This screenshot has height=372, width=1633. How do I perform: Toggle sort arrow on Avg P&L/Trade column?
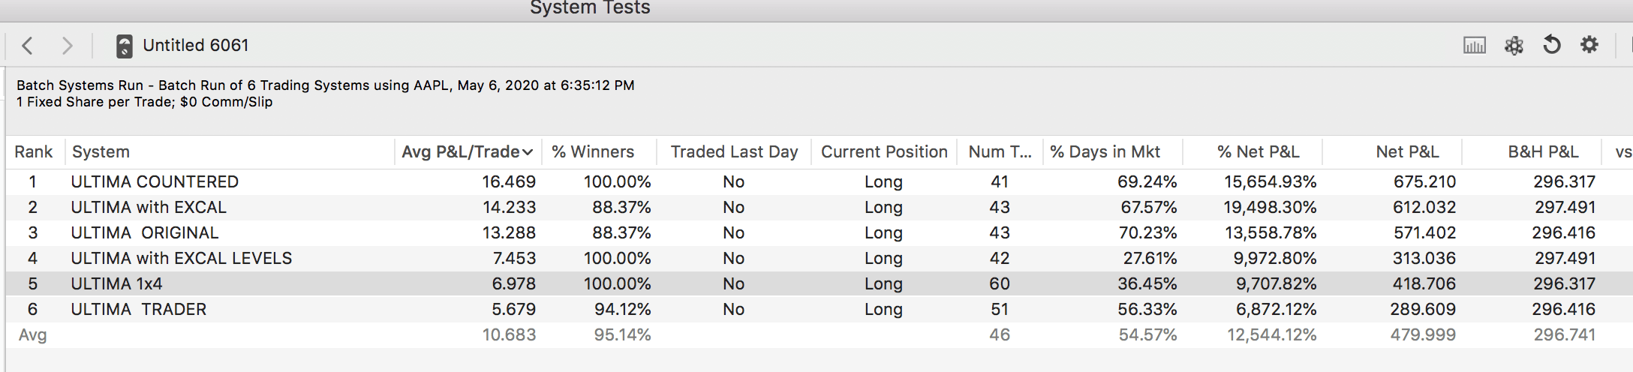point(528,152)
